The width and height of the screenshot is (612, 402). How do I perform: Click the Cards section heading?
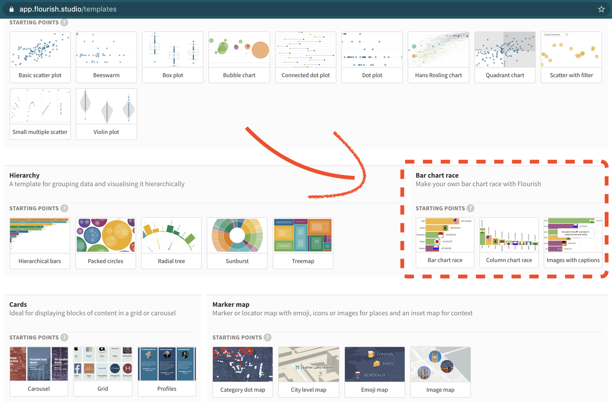pos(18,305)
